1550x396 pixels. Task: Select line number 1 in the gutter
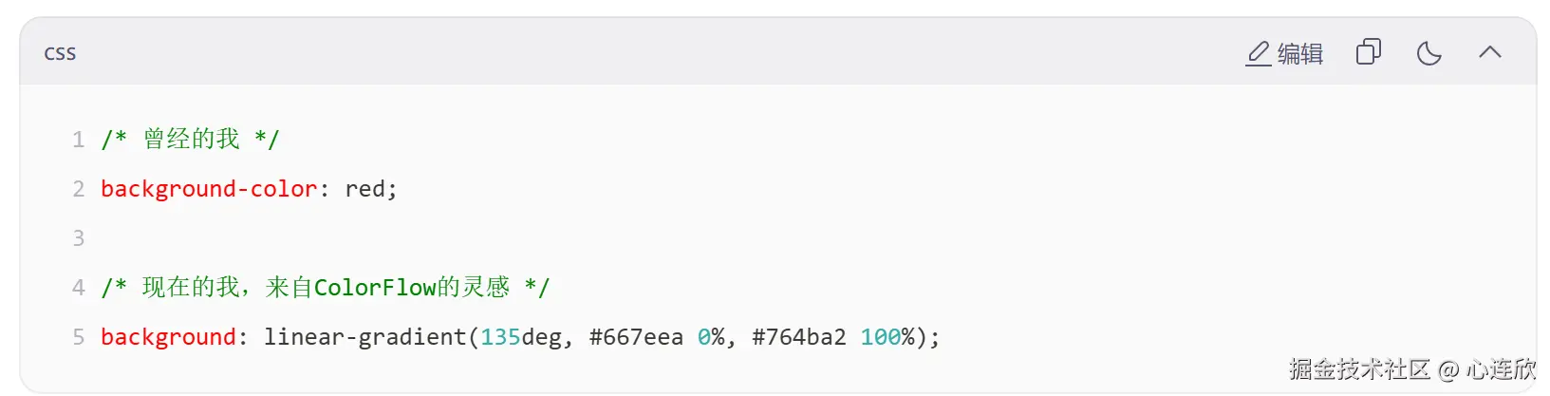point(79,140)
